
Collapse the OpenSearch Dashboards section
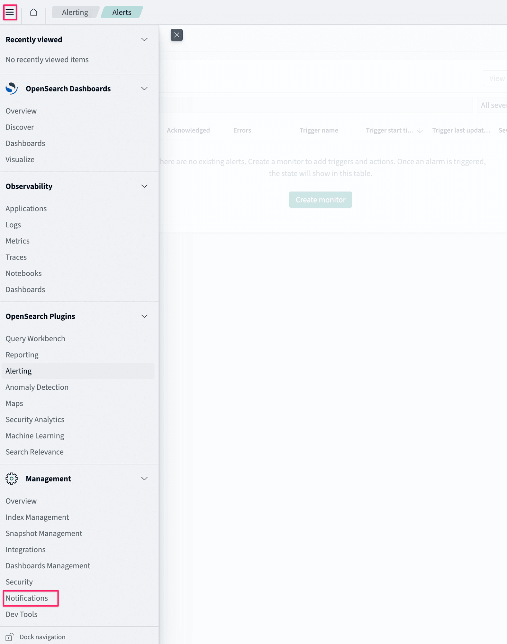pos(144,89)
